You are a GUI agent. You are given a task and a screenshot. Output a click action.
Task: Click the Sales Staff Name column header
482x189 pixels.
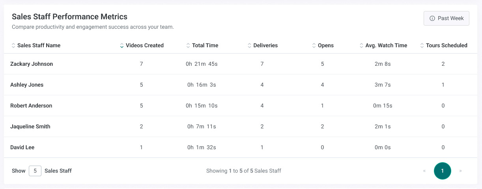39,46
